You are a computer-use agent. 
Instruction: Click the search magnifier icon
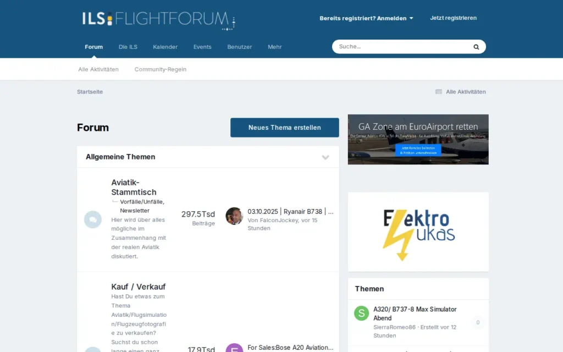476,47
